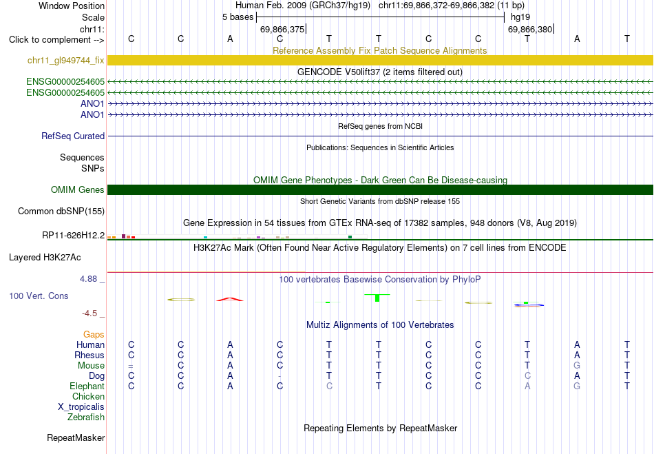Click the Sequences publications label
654x454 pixels.
(82, 157)
